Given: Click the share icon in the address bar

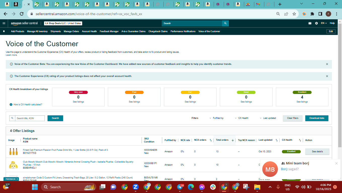Looking at the screenshot, I should point(286,14).
